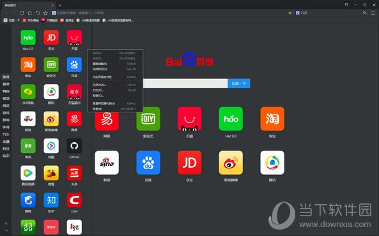Switch to the 推荐 sidebar category
The width and height of the screenshot is (379, 236).
tap(6, 77)
